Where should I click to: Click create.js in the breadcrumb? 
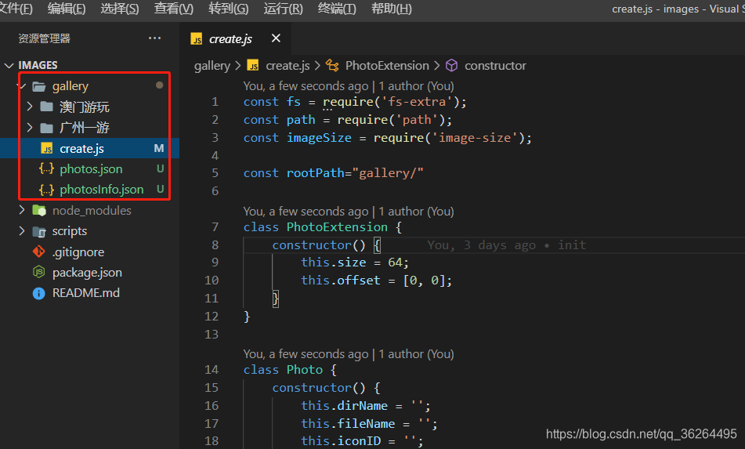tap(288, 66)
